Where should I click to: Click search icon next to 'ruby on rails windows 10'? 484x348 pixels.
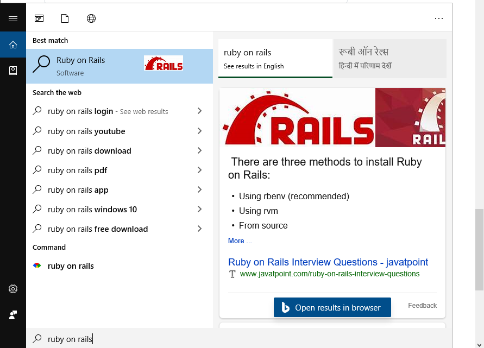pyautogui.click(x=37, y=209)
